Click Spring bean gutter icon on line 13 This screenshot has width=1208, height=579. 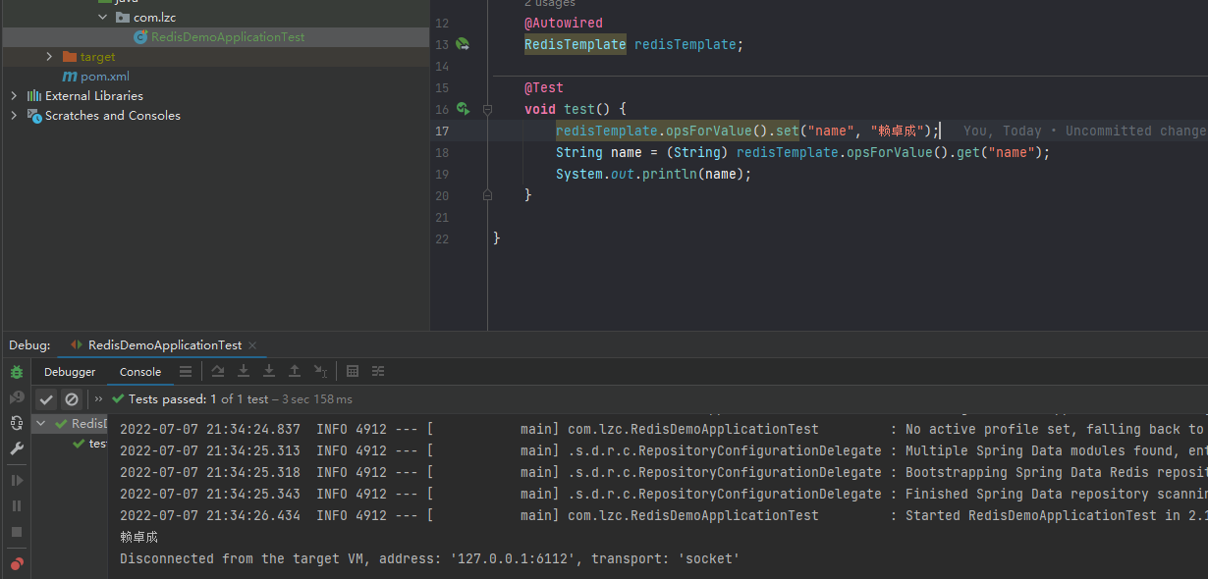pyautogui.click(x=463, y=44)
